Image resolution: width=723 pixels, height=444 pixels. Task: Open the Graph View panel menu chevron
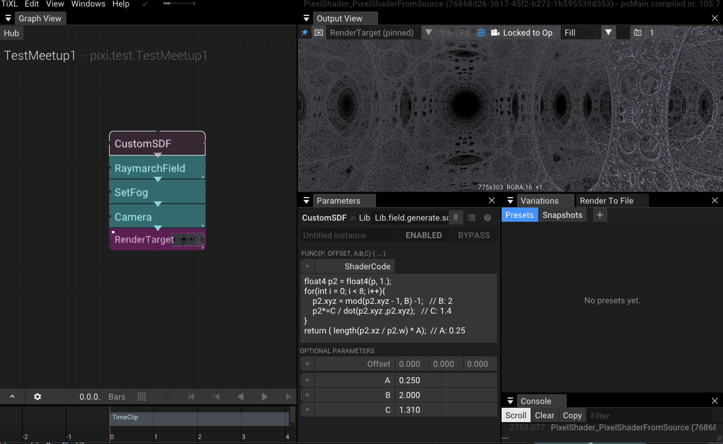[x=8, y=18]
